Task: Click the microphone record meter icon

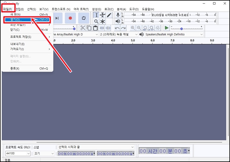Action: (118, 15)
